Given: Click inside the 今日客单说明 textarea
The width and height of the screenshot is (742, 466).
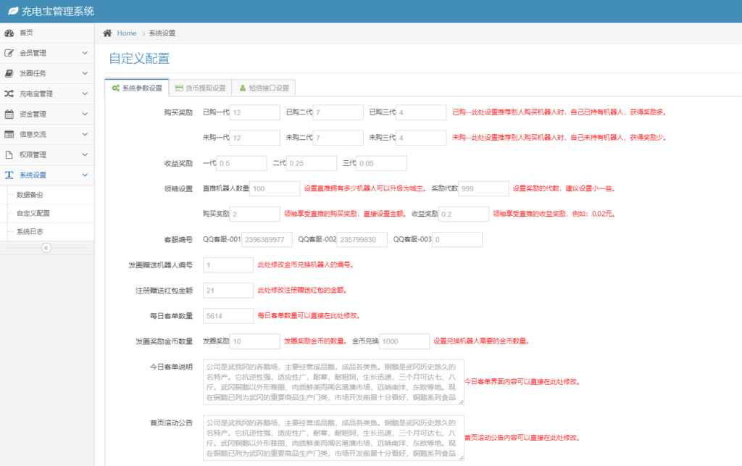Looking at the screenshot, I should pyautogui.click(x=333, y=382).
